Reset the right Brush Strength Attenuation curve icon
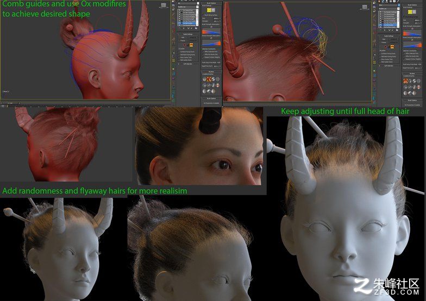This screenshot has width=426, height=301. click(x=412, y=28)
